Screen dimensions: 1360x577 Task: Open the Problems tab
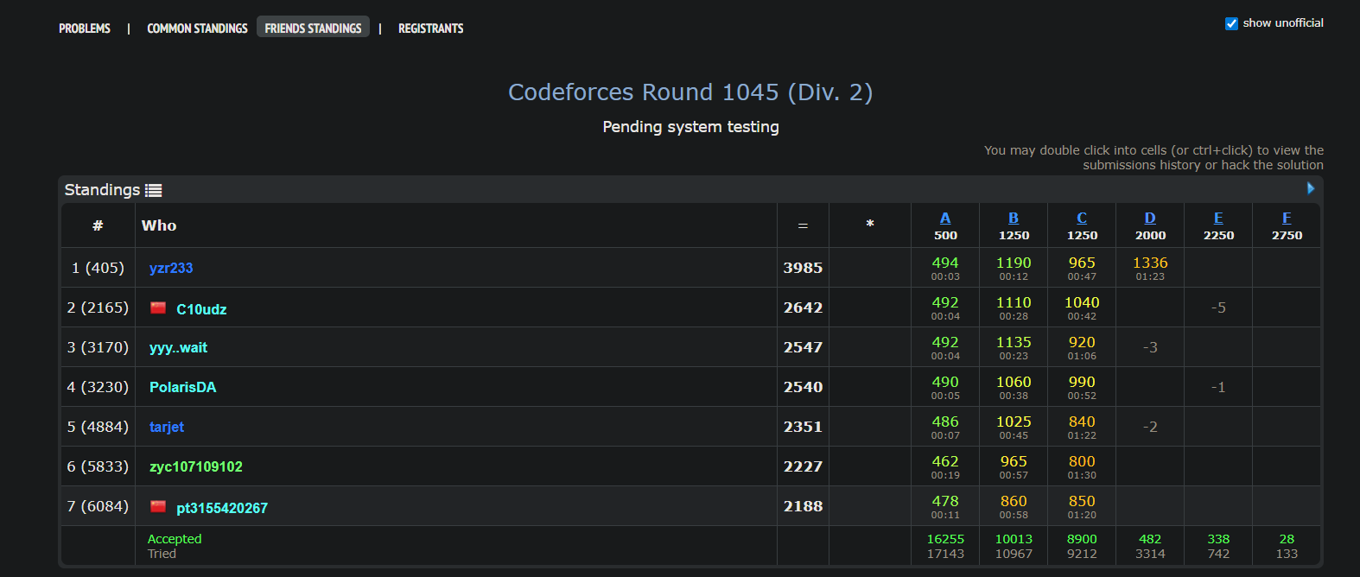(x=85, y=29)
